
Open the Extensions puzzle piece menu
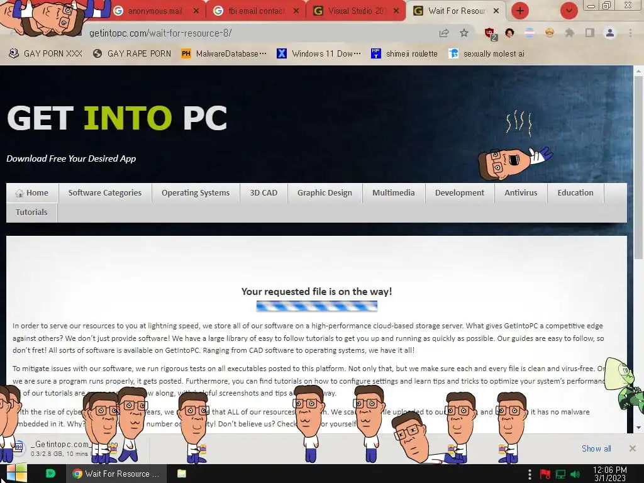click(x=570, y=33)
